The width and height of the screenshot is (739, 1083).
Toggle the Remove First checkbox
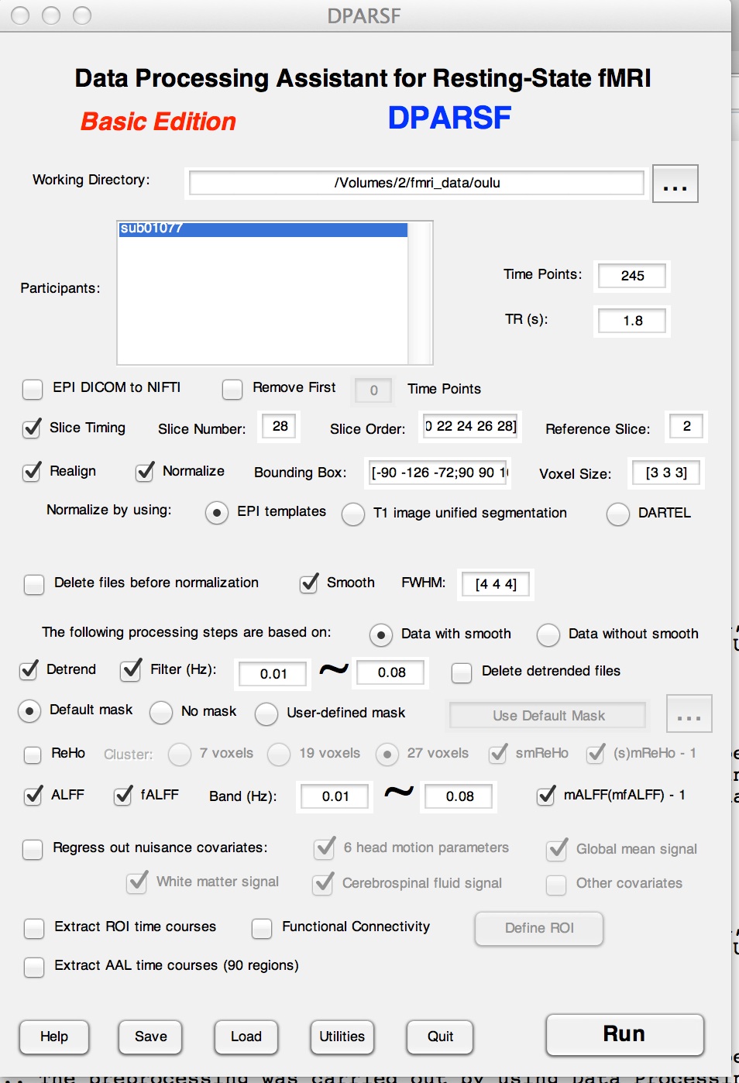(232, 389)
